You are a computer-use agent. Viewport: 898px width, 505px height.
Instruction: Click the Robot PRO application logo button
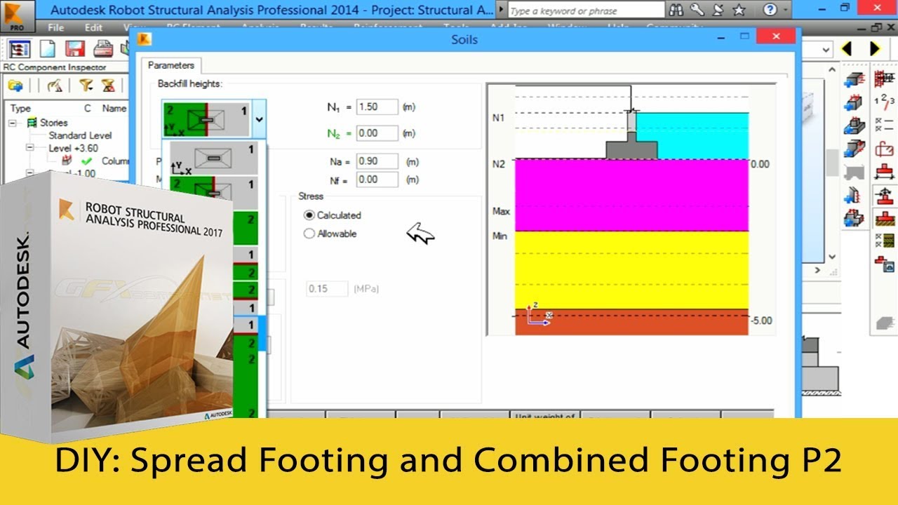18,16
